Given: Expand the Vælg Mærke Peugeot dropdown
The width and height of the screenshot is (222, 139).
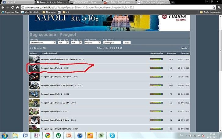Looking at the screenshot, I should pos(92,43).
